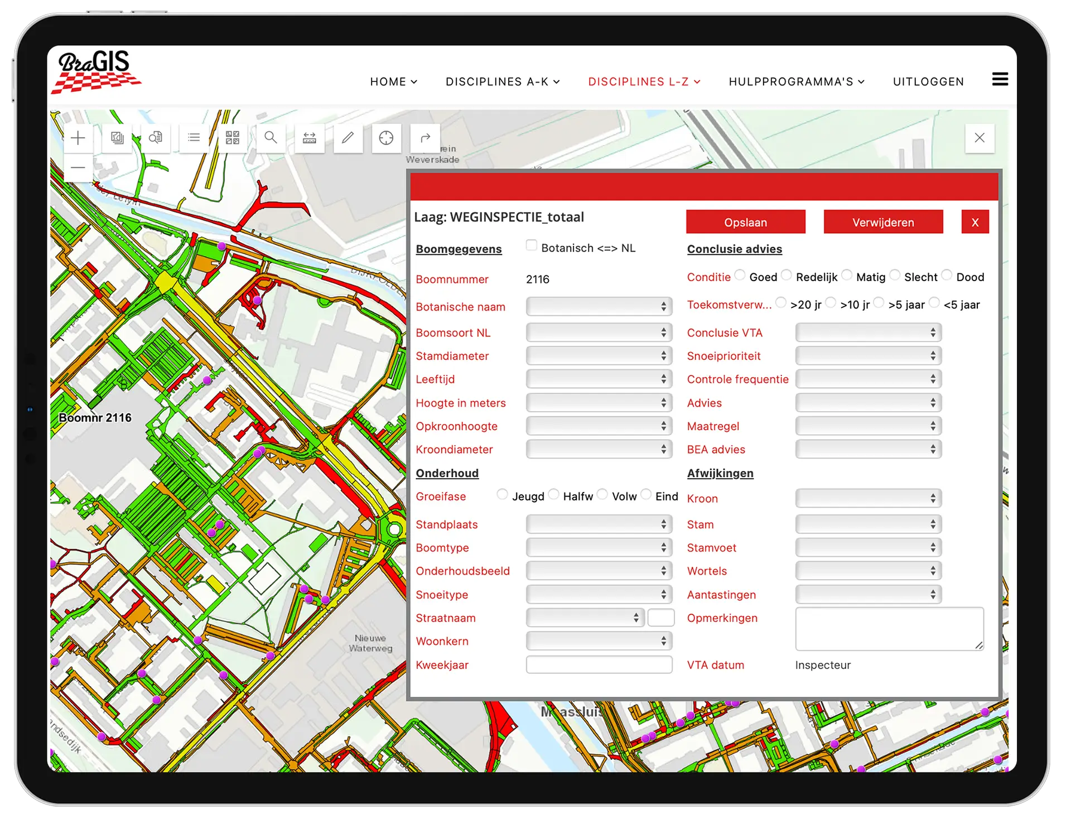Image resolution: width=1071 pixels, height=829 pixels.
Task: Select the Jeugd groeifase radio button
Action: coord(502,494)
